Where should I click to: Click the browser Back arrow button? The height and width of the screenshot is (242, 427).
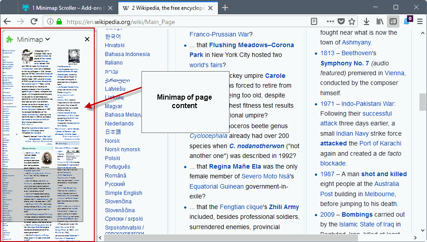[7, 21]
